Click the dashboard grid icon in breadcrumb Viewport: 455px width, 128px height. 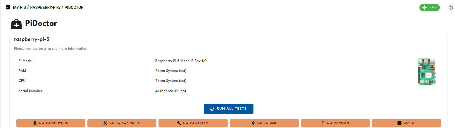point(8,7)
